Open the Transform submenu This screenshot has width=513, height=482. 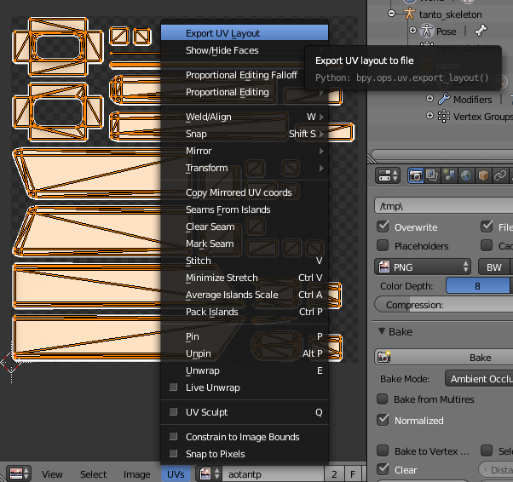coord(245,168)
